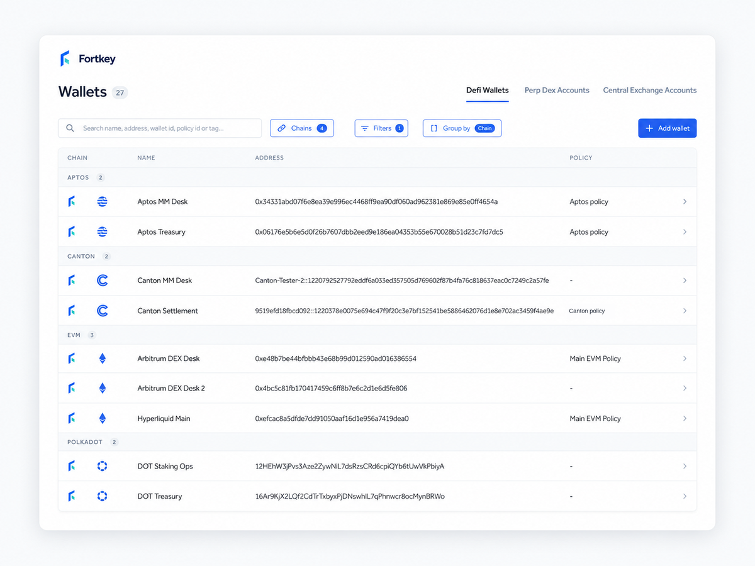Click the DOT Staking Ops wallet name
Viewport: 755px width, 566px height.
[x=165, y=466]
